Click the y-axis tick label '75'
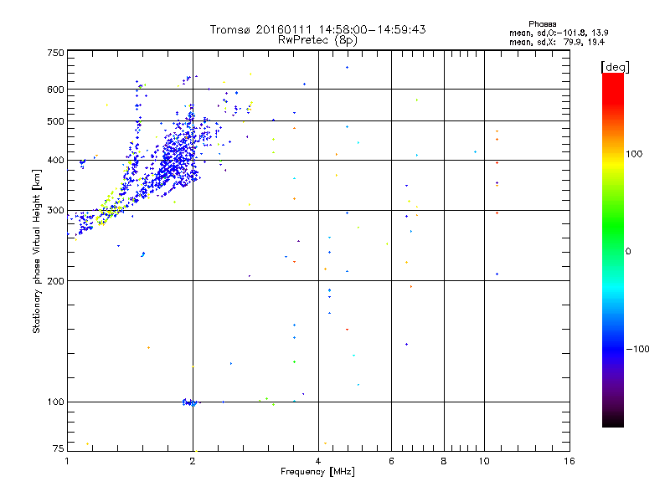Viewport: 670px width, 502px height. pos(59,448)
